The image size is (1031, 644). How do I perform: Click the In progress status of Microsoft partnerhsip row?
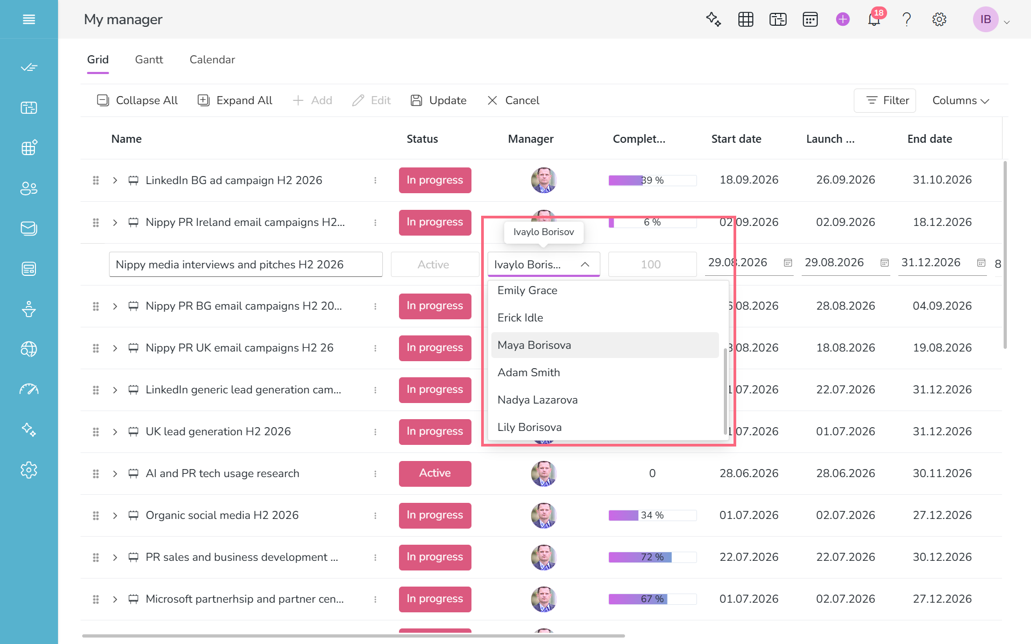click(x=435, y=599)
